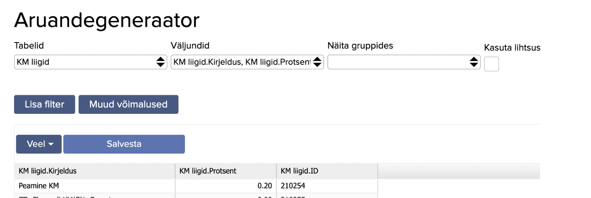Screen dimensions: 591x198
Task: Open the Veel menu
Action: click(38, 144)
